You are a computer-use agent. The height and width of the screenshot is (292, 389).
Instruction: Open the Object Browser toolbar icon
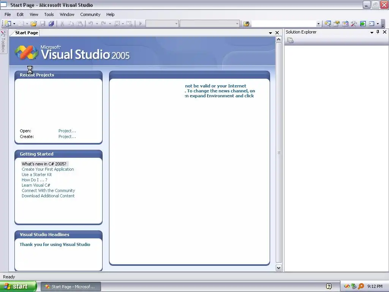click(345, 24)
